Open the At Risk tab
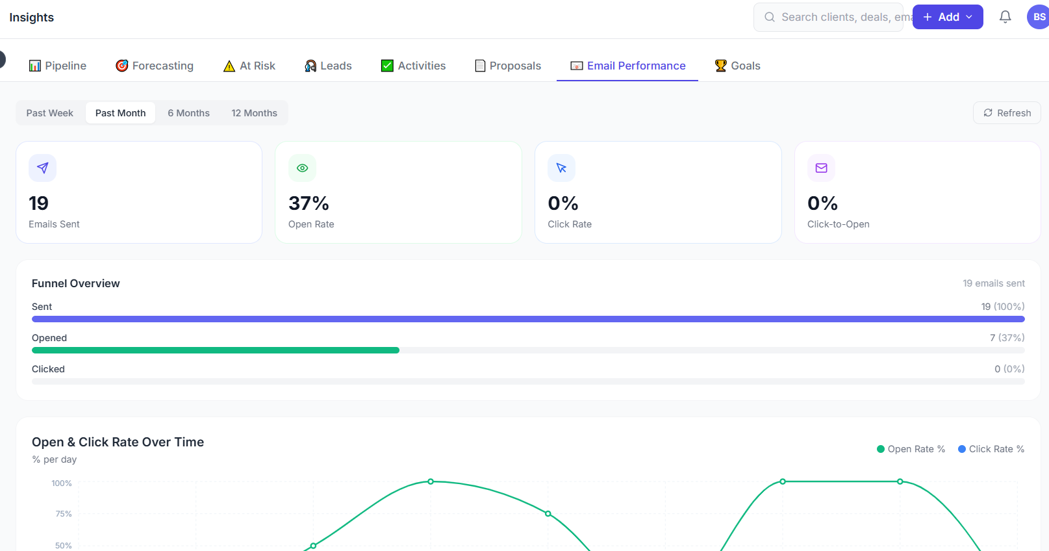Viewport: 1049px width, 551px height. 249,66
